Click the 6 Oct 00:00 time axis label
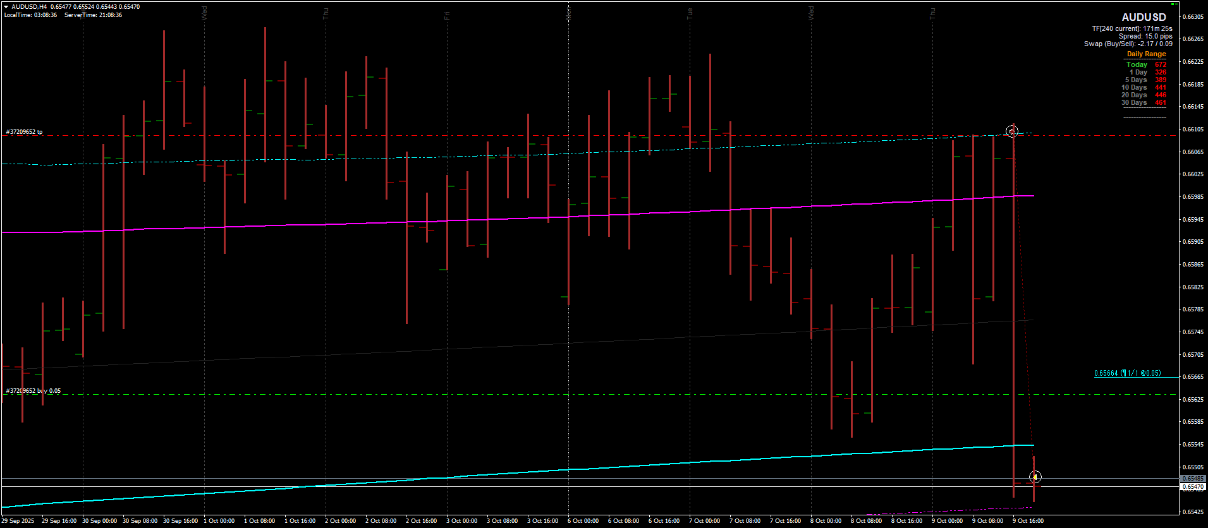Screen dimensions: 1208x528 [583, 521]
